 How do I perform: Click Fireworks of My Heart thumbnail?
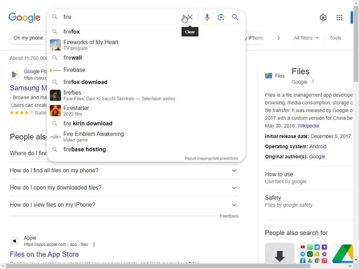click(x=55, y=45)
